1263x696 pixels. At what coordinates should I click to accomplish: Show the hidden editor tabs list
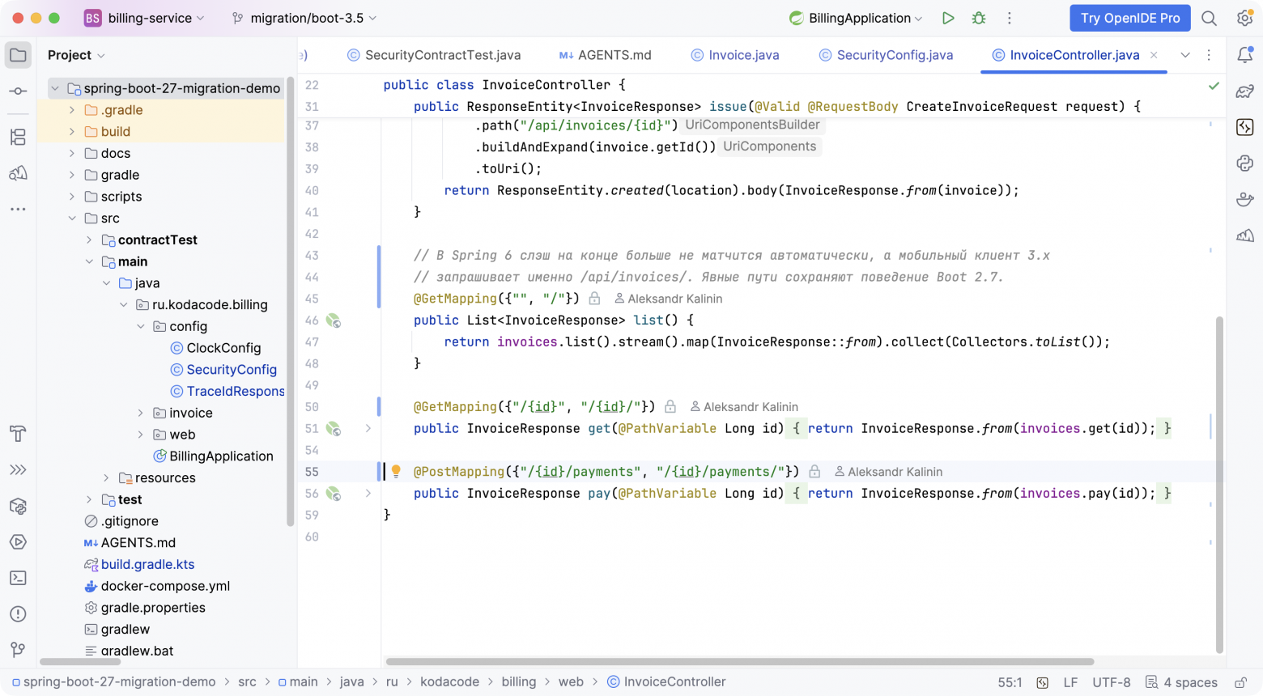(x=1185, y=55)
